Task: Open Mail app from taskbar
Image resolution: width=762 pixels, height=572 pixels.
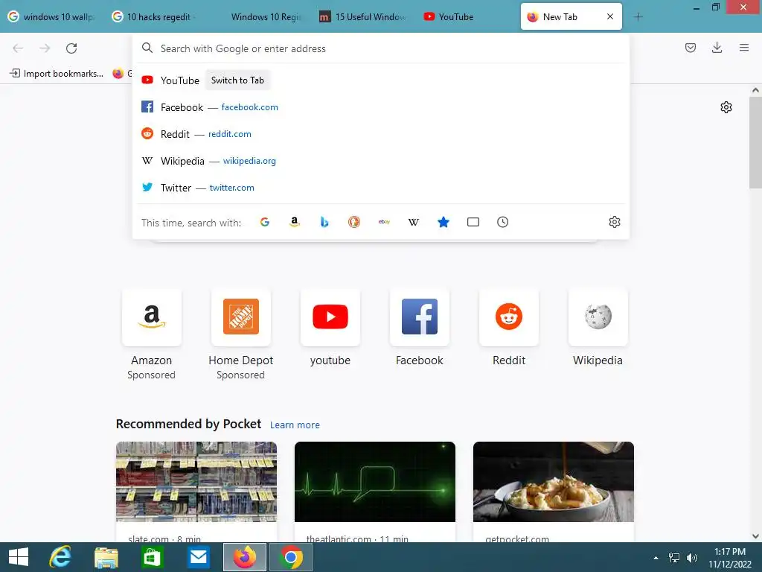Action: tap(198, 557)
